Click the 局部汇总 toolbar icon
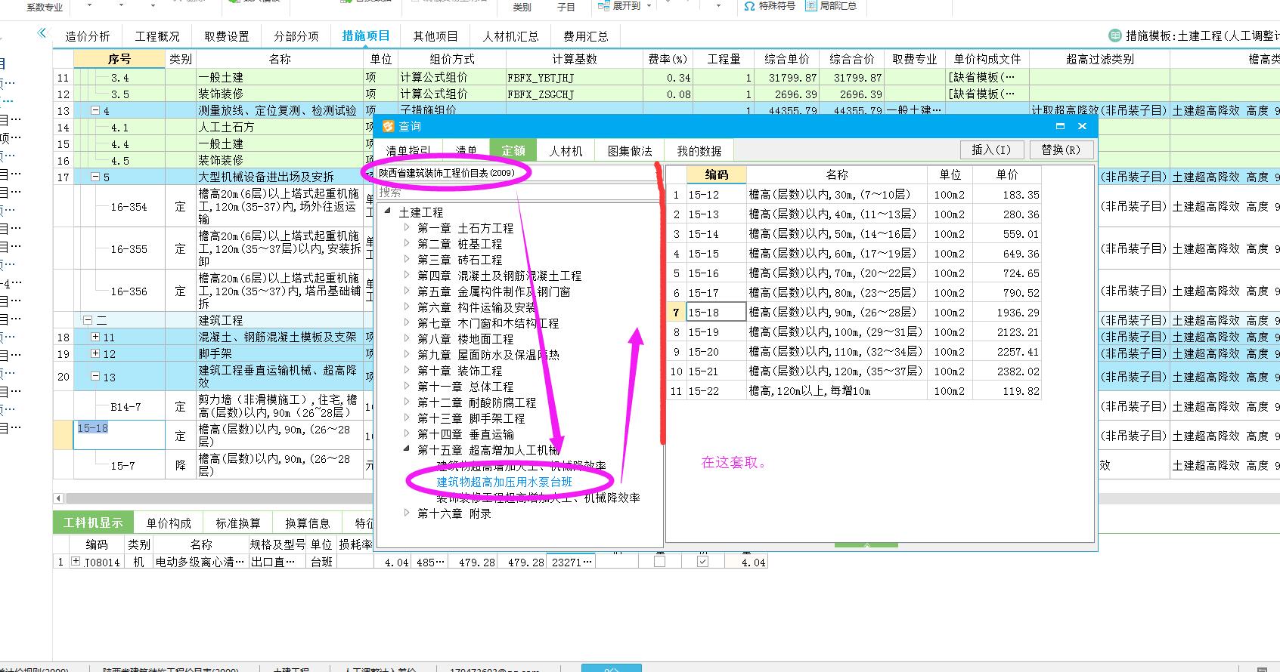Image resolution: width=1280 pixels, height=672 pixels. pyautogui.click(x=811, y=6)
